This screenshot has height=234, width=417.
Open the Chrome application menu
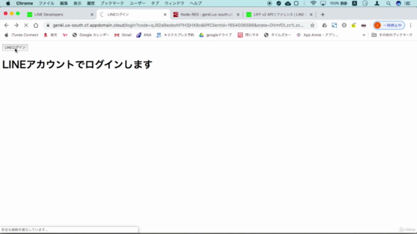25,3
